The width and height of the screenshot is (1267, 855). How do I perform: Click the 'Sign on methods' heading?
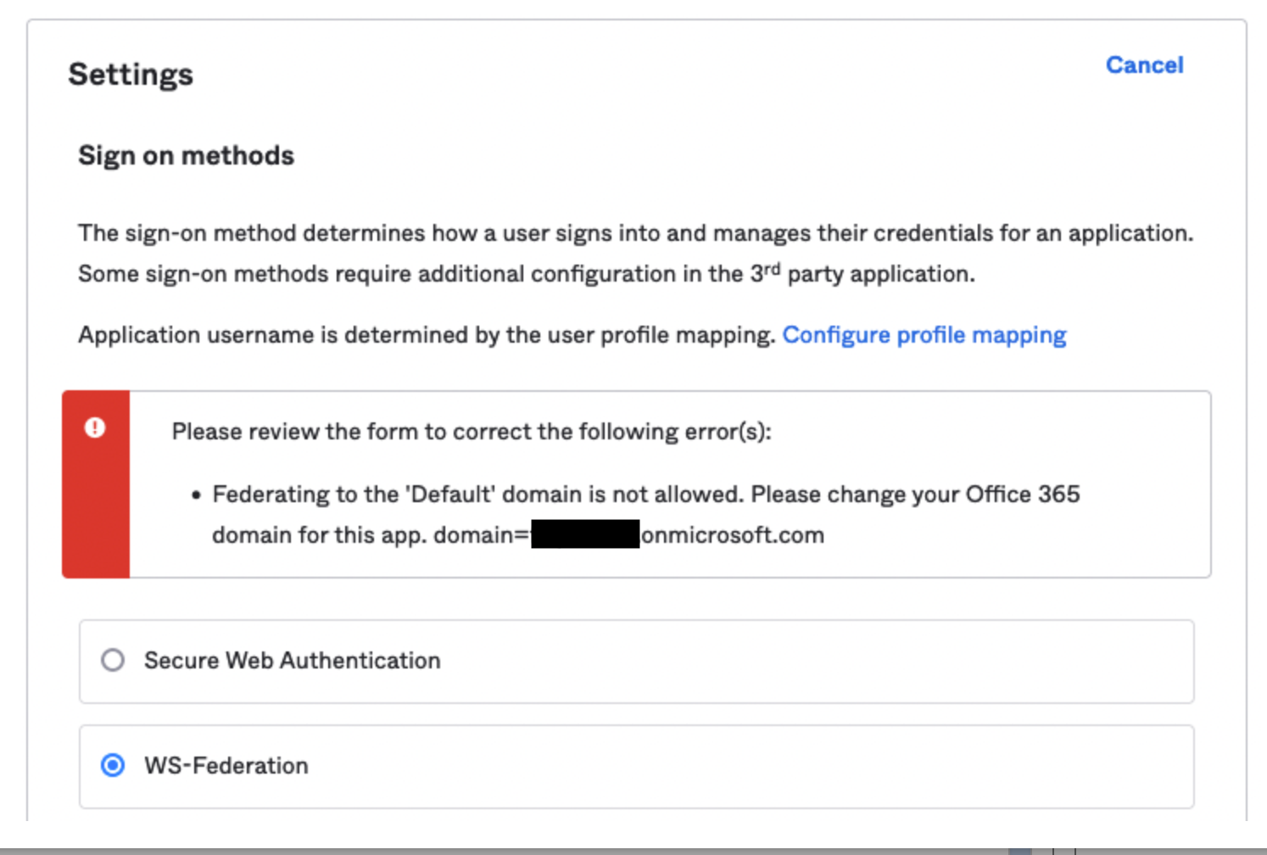tap(186, 156)
